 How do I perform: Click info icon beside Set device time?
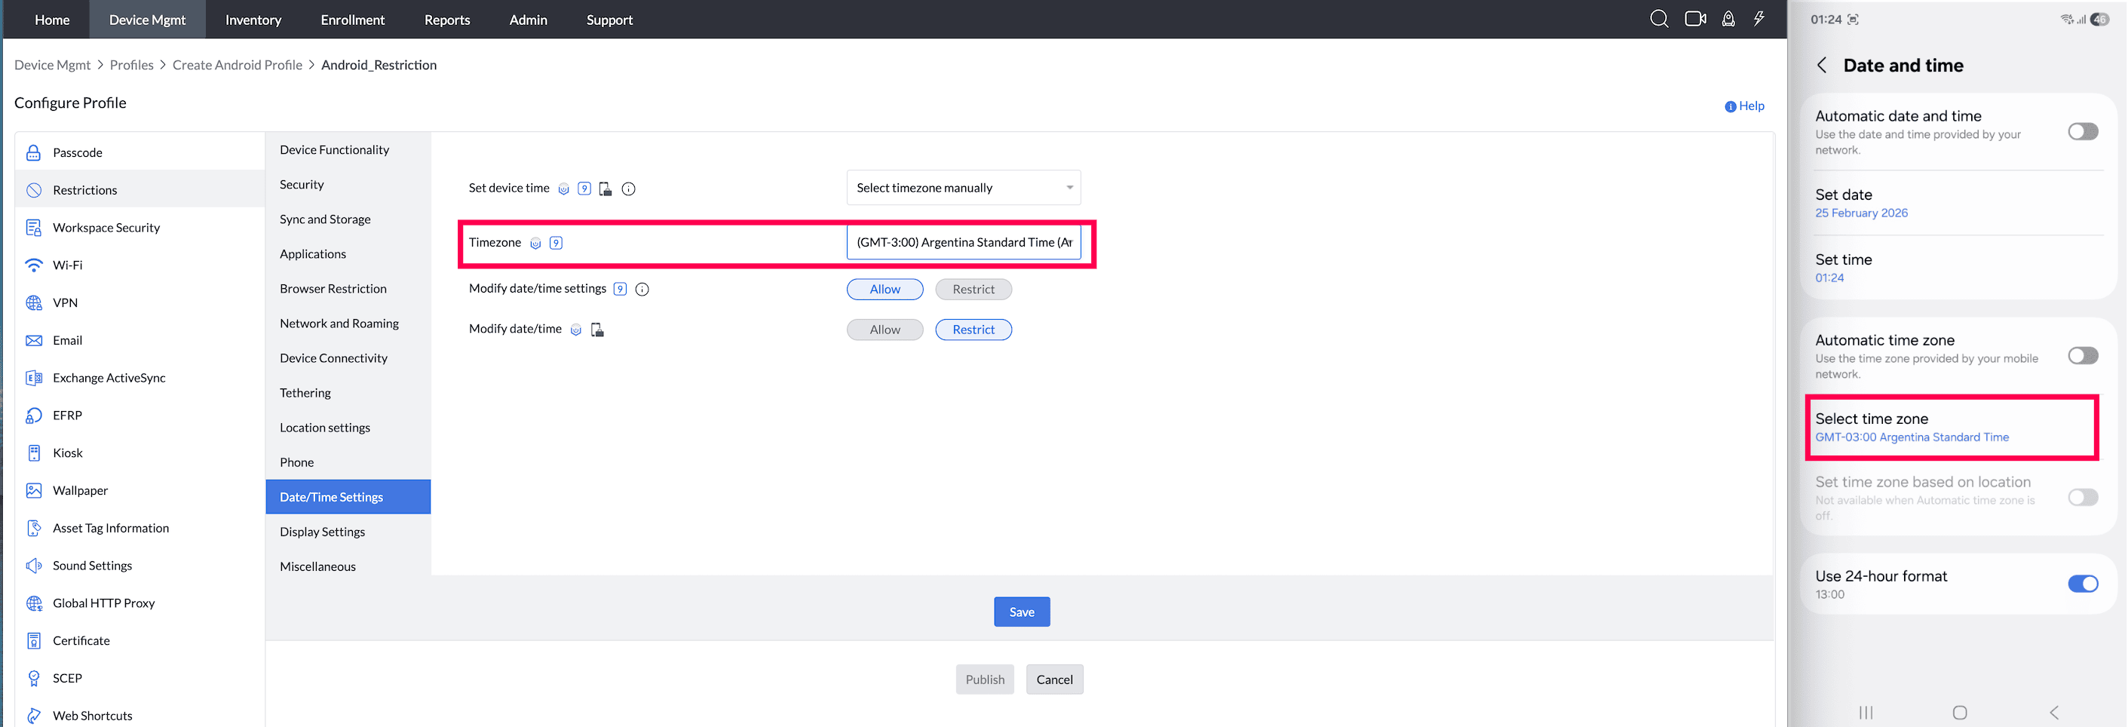(629, 189)
